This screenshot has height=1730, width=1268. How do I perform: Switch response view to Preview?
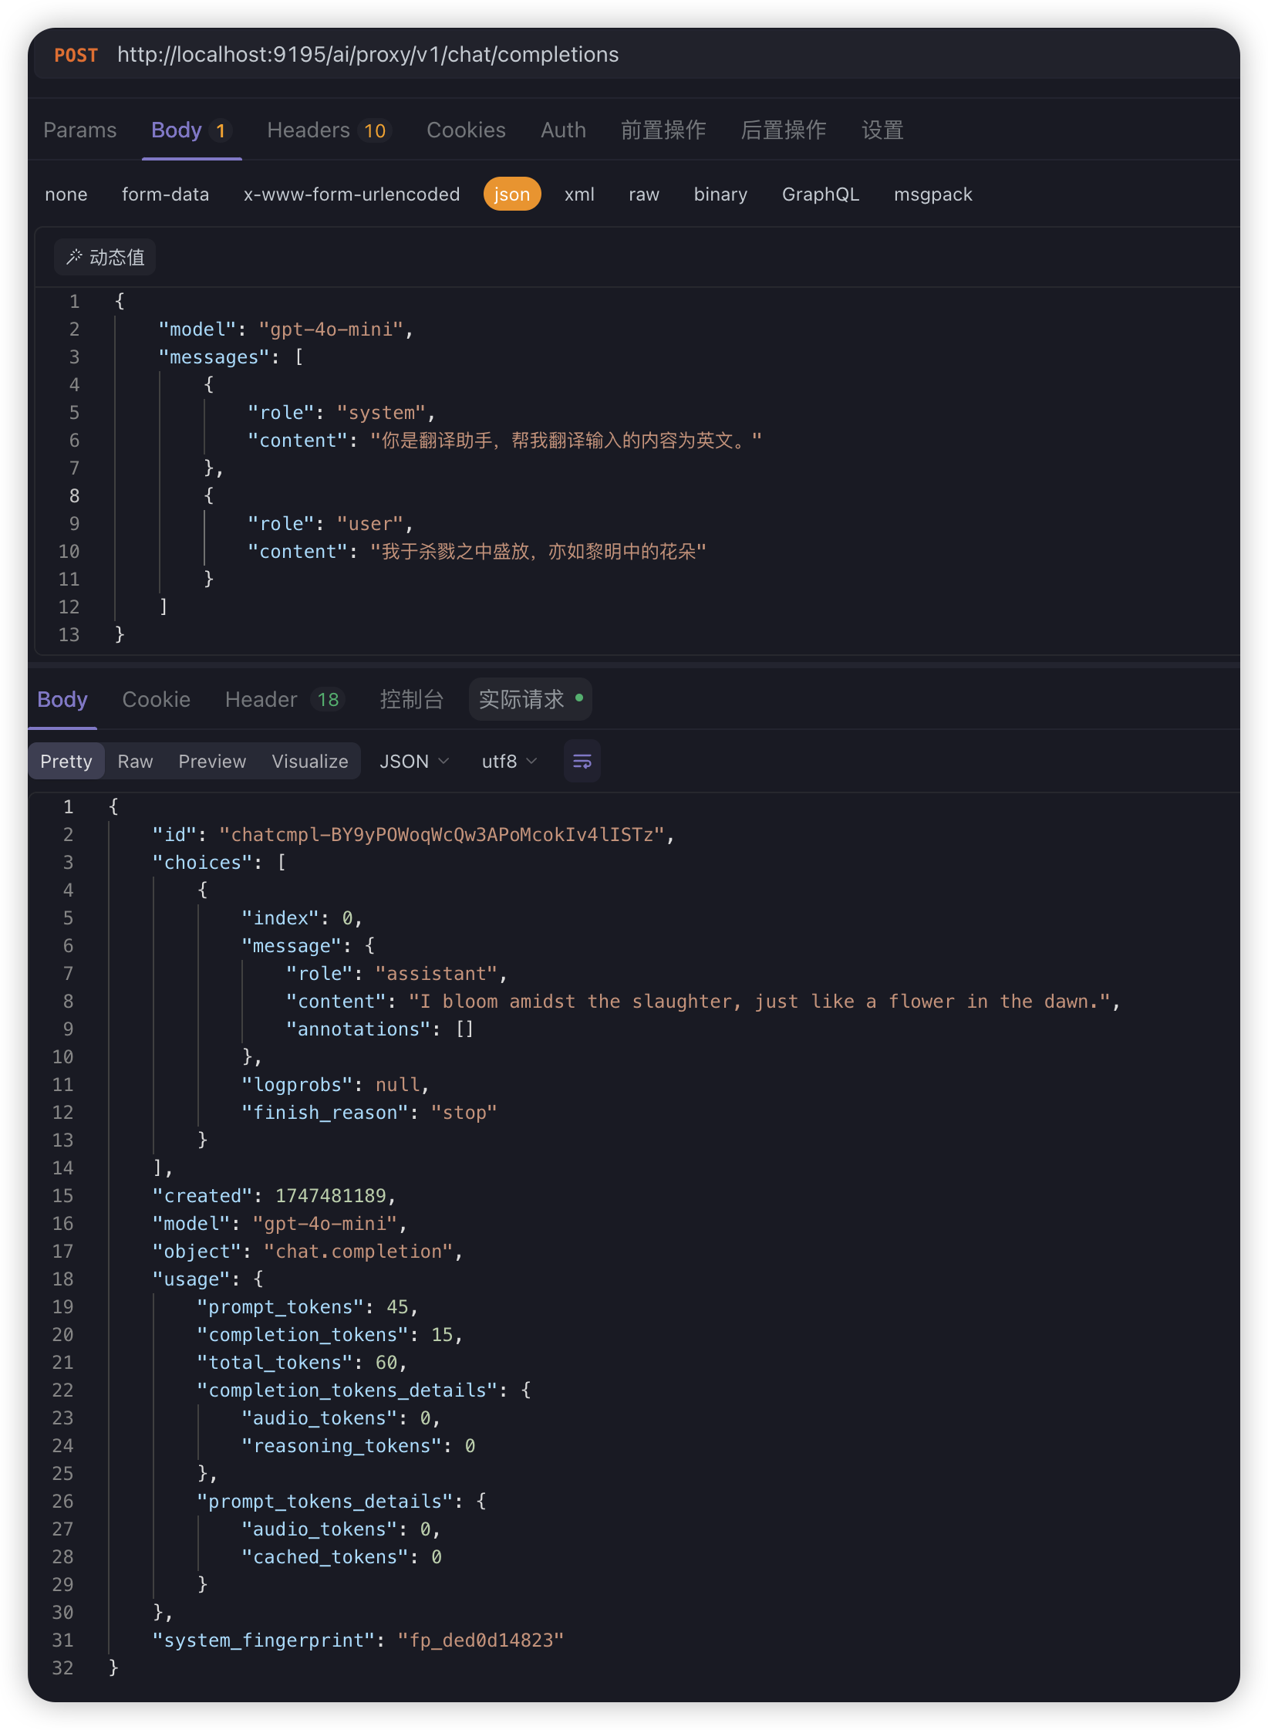point(212,762)
